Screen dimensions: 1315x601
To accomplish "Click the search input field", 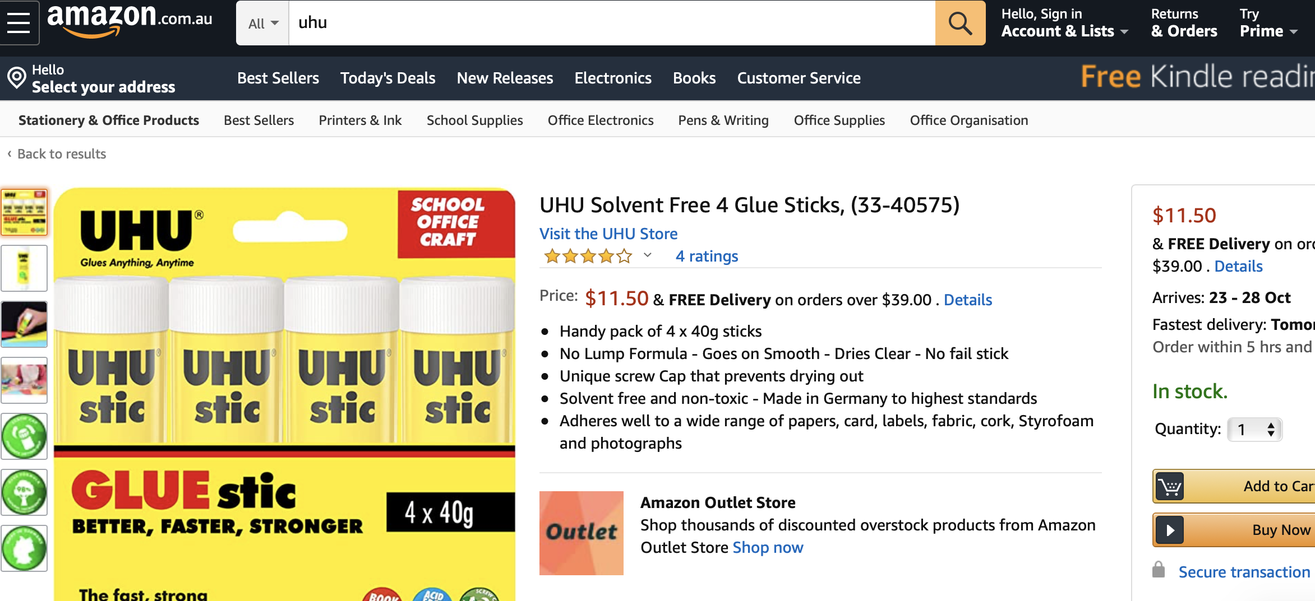I will [611, 23].
